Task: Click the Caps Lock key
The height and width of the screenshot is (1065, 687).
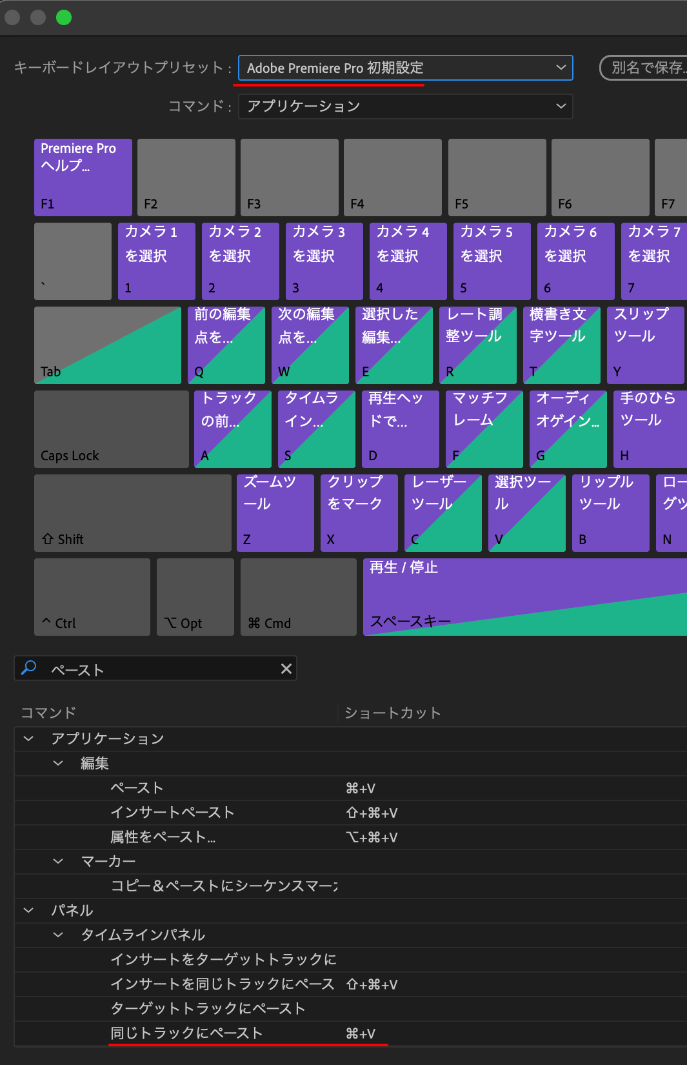Action: coord(112,429)
